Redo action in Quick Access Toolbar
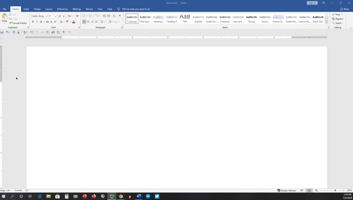The width and height of the screenshot is (353, 200). point(13,33)
